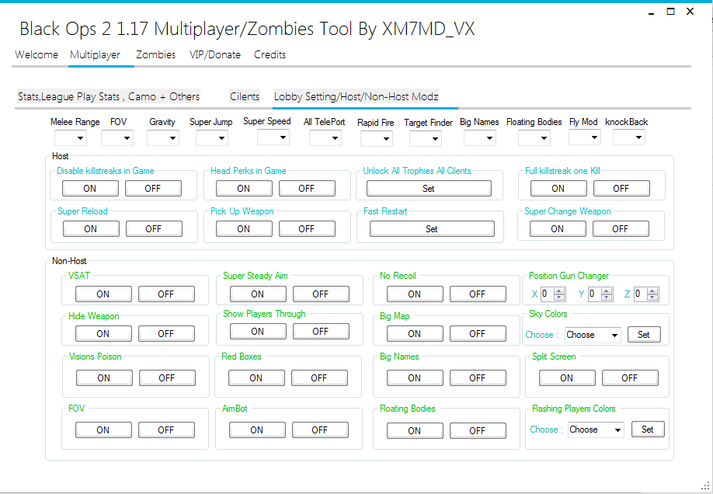Open the Credits tab
713x494 pixels.
(x=270, y=54)
